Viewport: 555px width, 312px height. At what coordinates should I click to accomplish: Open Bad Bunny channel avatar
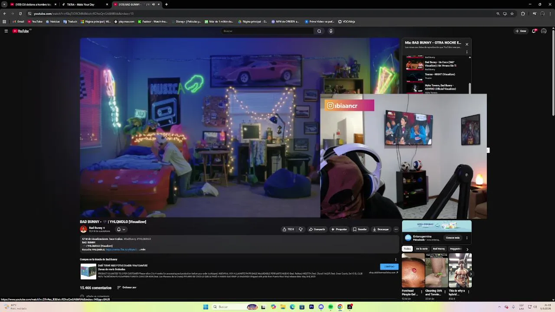83,229
